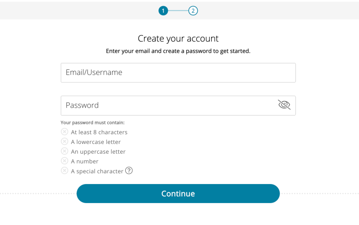The height and width of the screenshot is (225, 359).
Task: Click the status icon beside 'An uppercase letter'
Action: tap(65, 151)
